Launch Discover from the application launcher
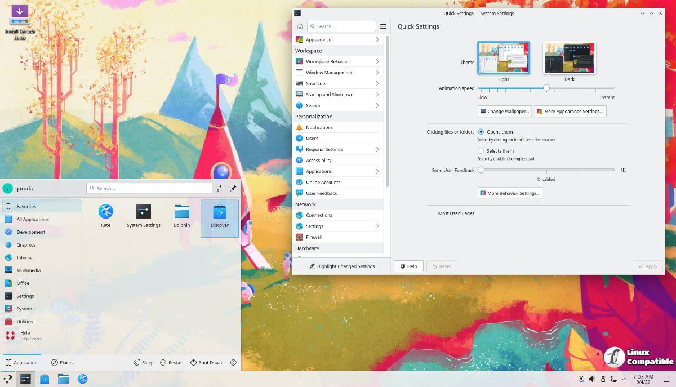This screenshot has height=387, width=676. (x=220, y=216)
